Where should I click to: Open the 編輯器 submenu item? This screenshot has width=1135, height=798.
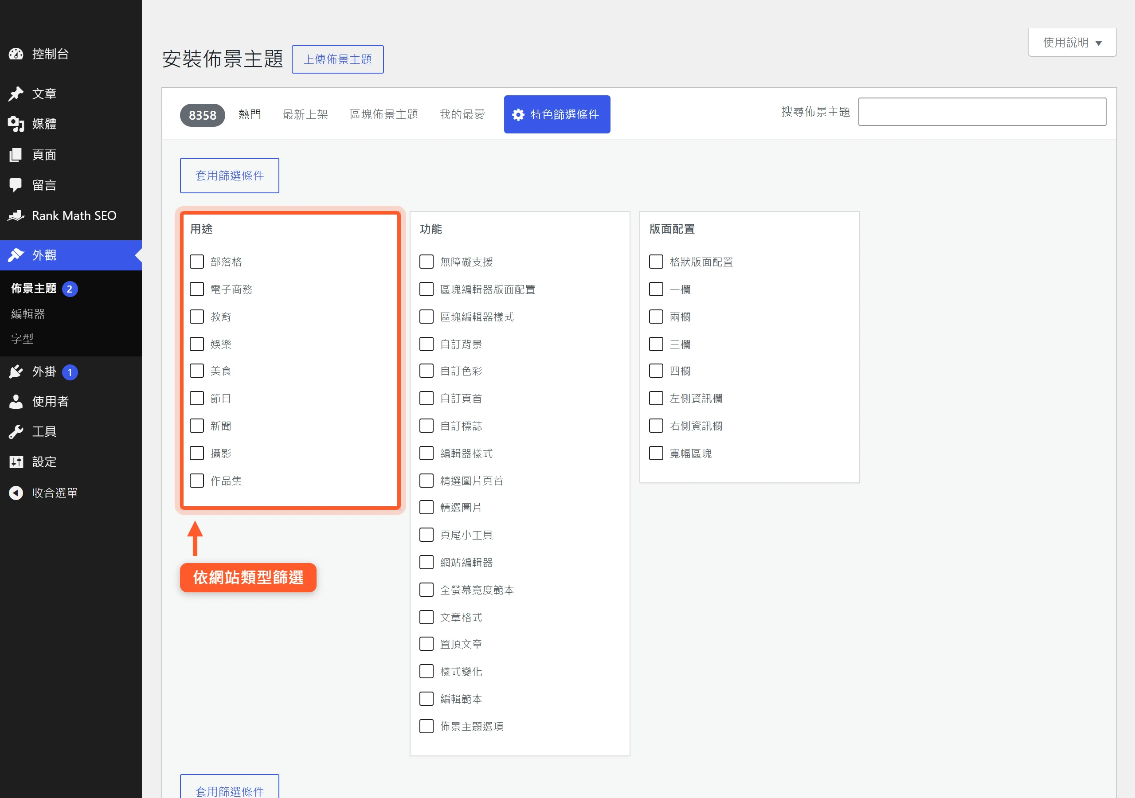click(28, 314)
